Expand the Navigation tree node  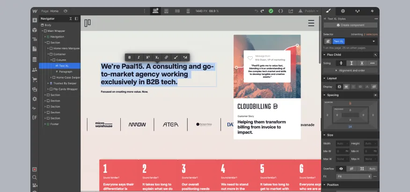45,37
